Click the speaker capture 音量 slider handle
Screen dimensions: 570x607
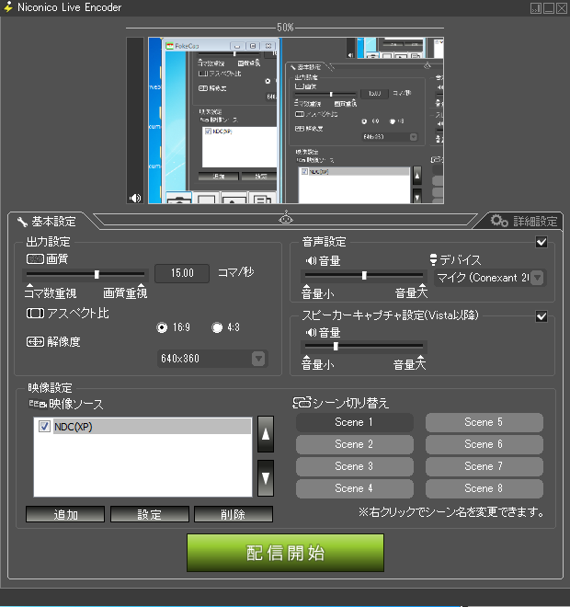point(336,347)
